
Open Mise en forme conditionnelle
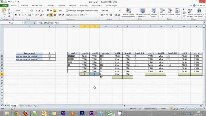[x=128, y=13]
